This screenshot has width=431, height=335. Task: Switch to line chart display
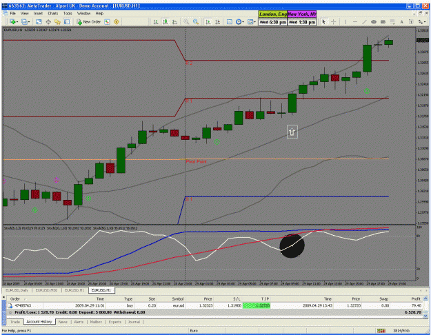pyautogui.click(x=174, y=21)
